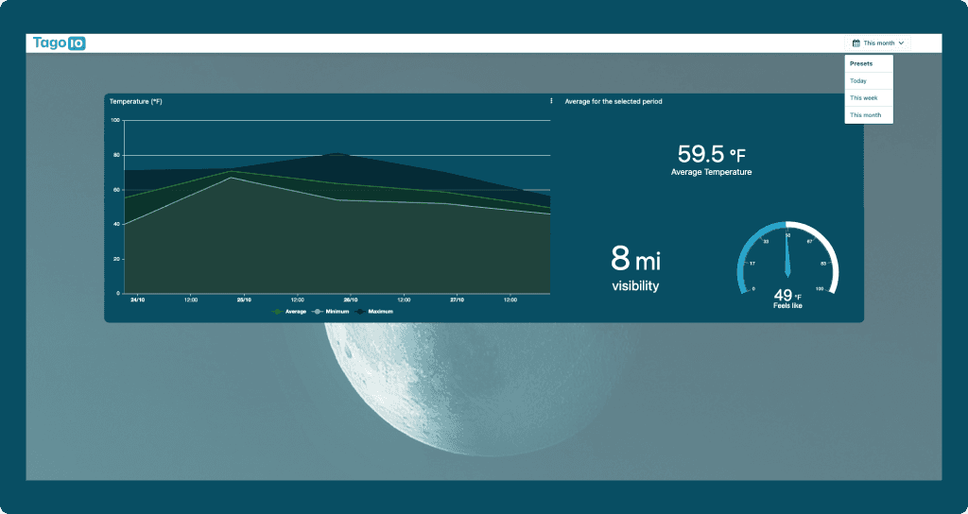The height and width of the screenshot is (514, 968).
Task: Click the Presets header in dropdown
Action: coord(861,63)
